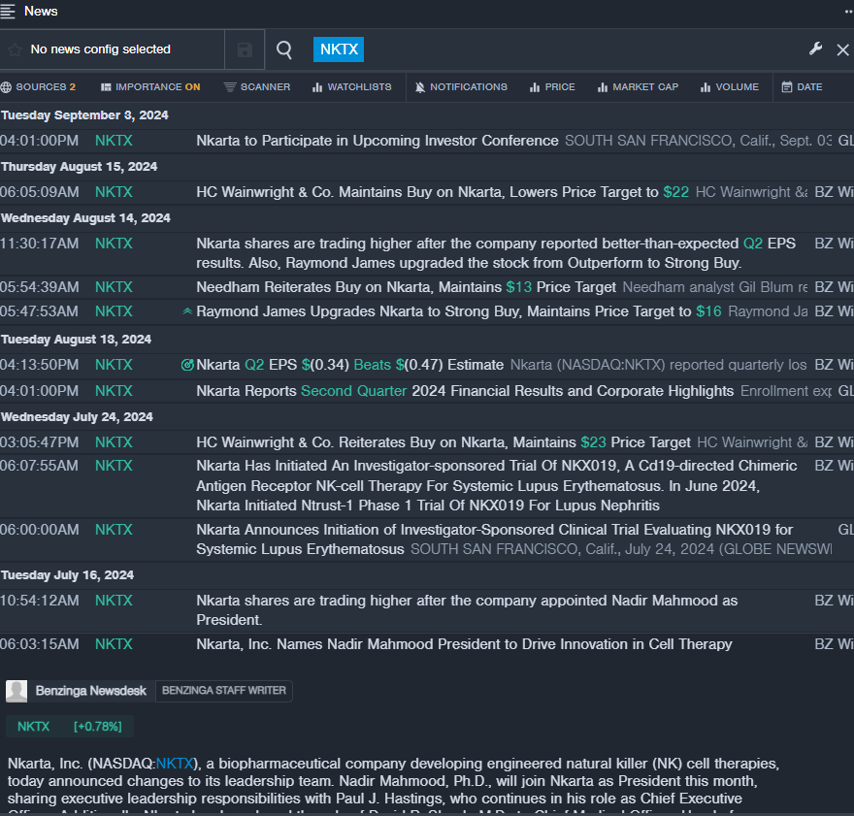Click the upgrade arrow icon on Raymond James row
Viewport: 854px width, 816px height.
coord(187,311)
